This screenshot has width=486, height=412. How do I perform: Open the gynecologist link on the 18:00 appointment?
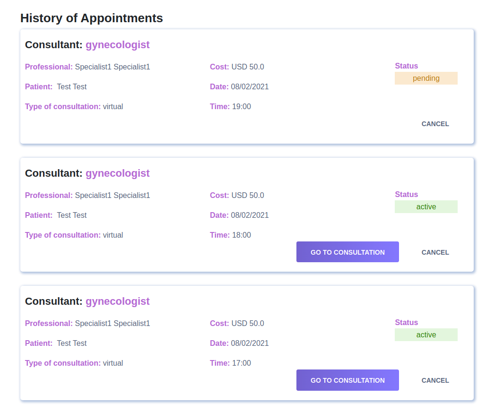coord(117,173)
